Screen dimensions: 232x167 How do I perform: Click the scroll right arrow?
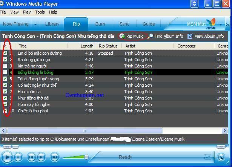point(225,130)
